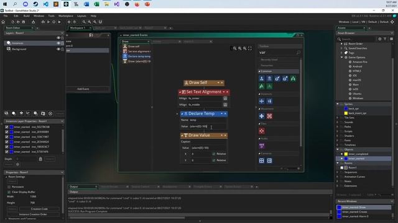
Task: Toggle visibility eye of Instances layer
Action: (58, 43)
